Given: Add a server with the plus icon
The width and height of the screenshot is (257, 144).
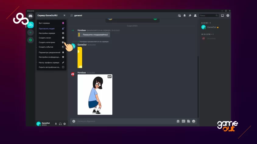Looking at the screenshot, I should coord(30,32).
